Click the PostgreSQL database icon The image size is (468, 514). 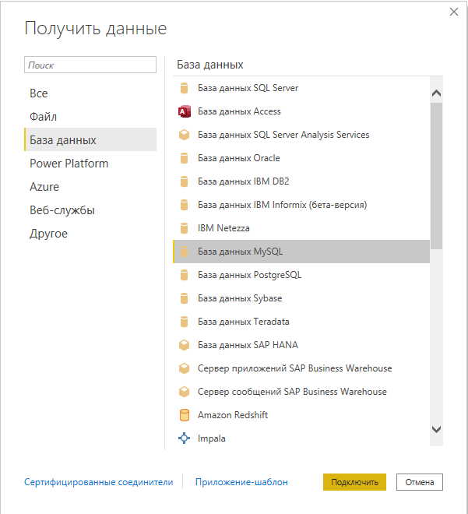tap(185, 275)
